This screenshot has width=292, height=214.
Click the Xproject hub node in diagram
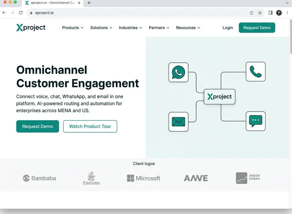click(x=219, y=96)
